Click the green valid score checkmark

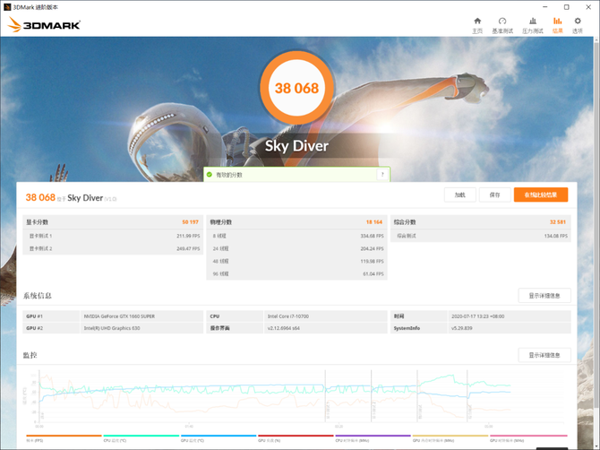210,175
